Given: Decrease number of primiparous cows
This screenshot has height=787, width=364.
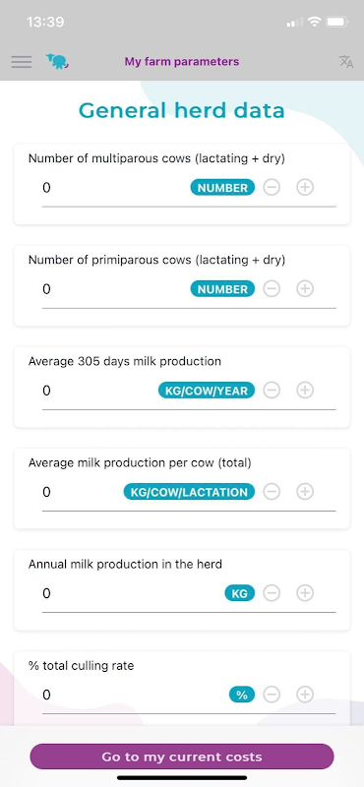Looking at the screenshot, I should click(x=272, y=289).
